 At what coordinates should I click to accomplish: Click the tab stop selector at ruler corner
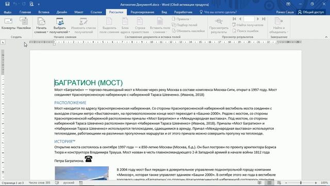(x=3, y=42)
